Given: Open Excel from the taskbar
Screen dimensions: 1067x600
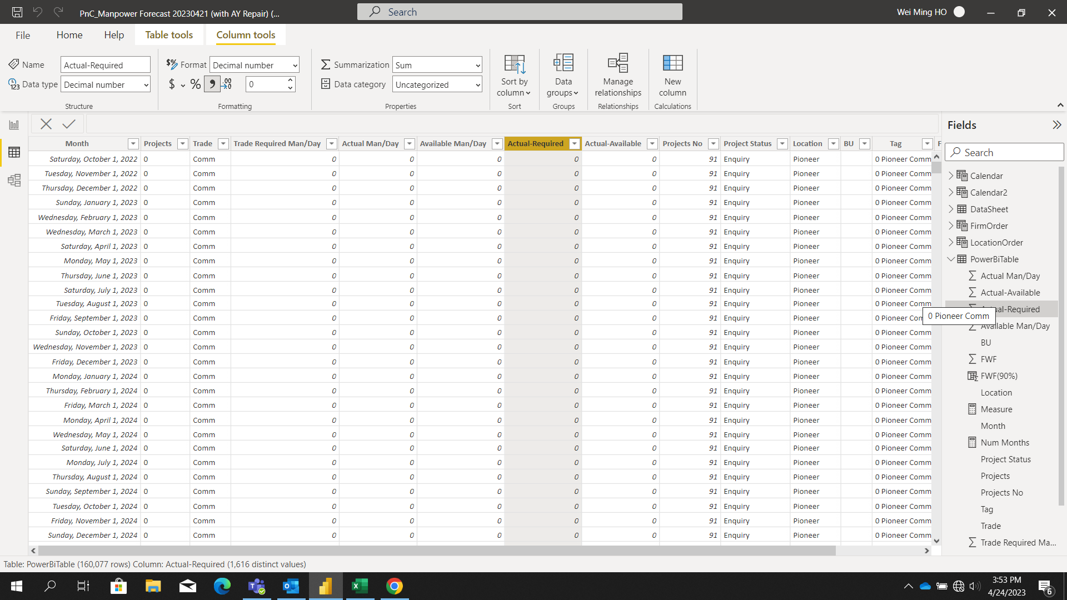Looking at the screenshot, I should coord(360,586).
